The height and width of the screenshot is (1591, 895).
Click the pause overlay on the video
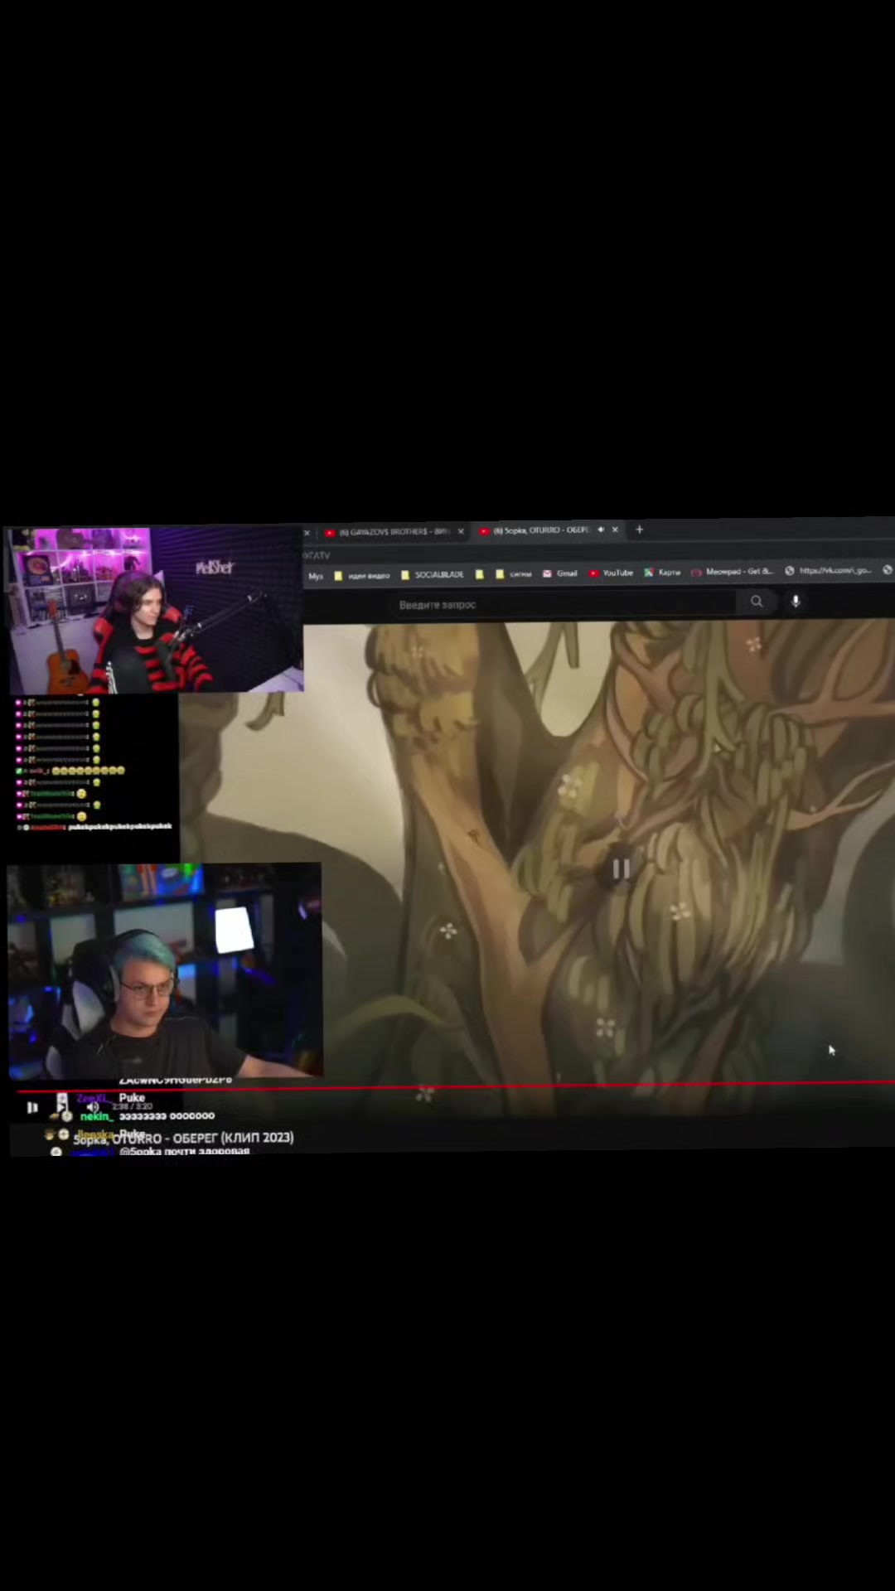pos(621,868)
